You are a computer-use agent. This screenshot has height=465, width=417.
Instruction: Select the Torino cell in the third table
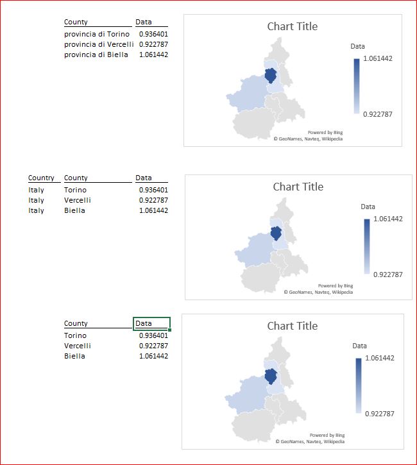(75, 335)
